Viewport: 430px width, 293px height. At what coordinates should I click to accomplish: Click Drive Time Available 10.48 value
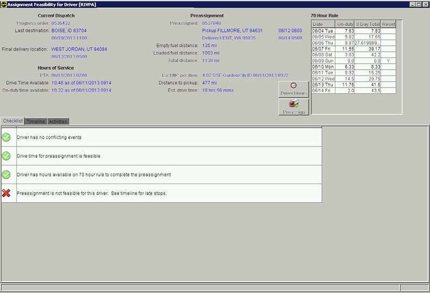tap(82, 83)
